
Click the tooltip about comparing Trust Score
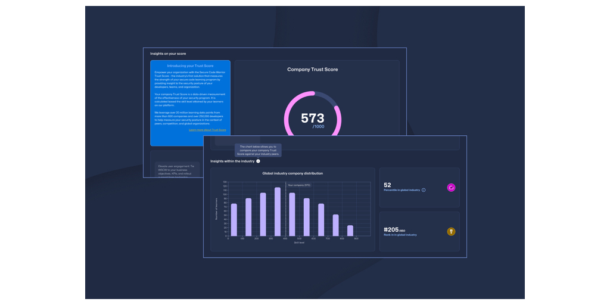click(x=258, y=150)
